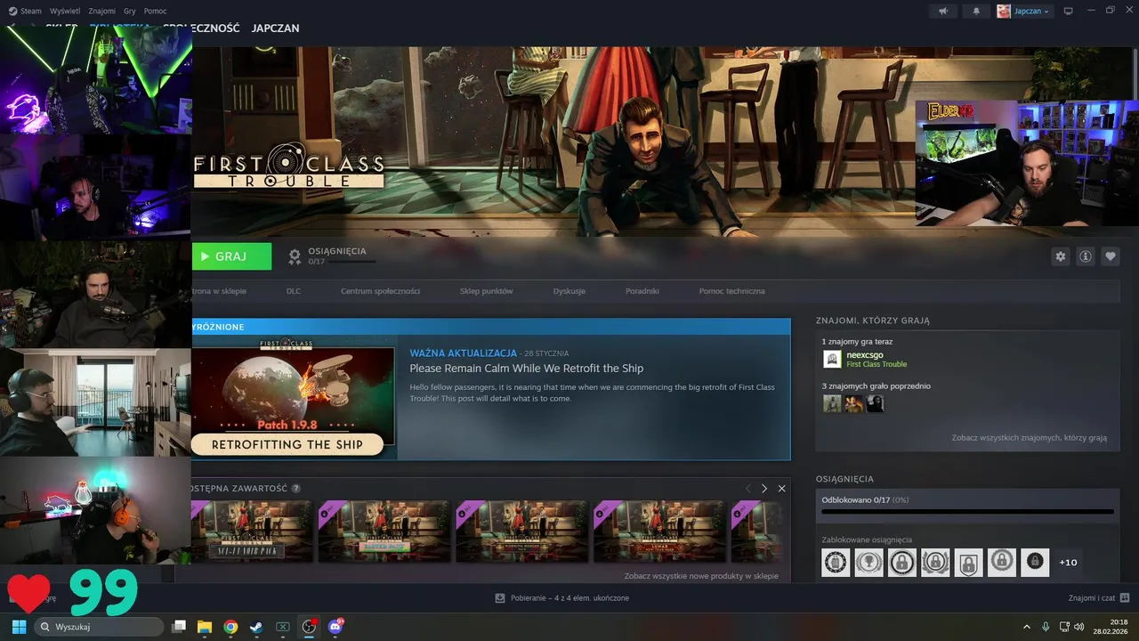Open Steam taskbar icon

tap(256, 627)
